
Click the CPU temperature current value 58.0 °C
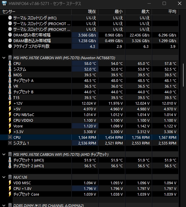click(x=90, y=64)
